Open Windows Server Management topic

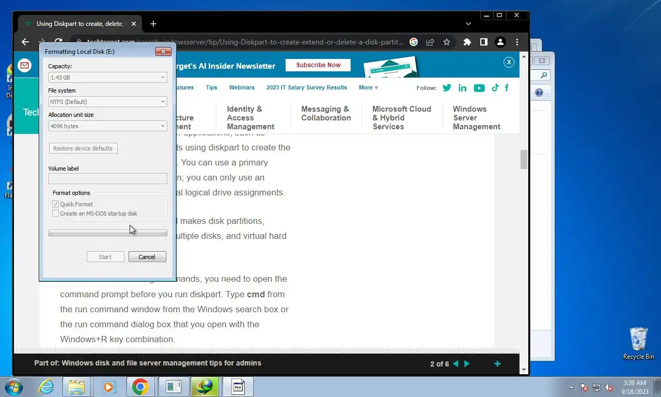click(x=477, y=118)
